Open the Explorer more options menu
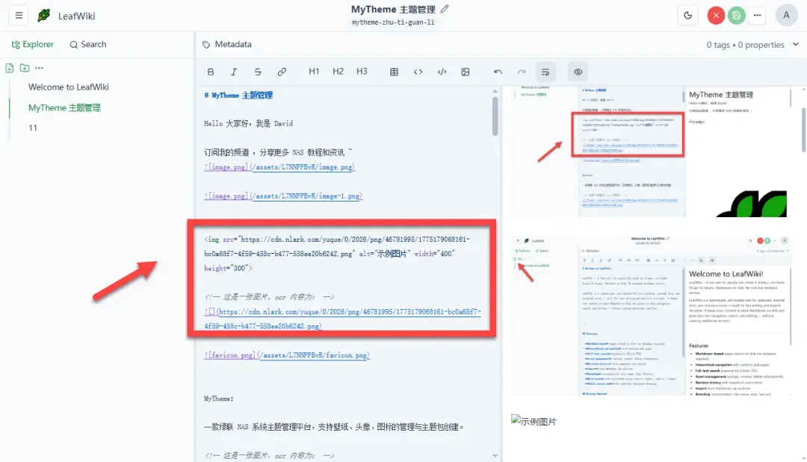The image size is (807, 462). tap(39, 68)
